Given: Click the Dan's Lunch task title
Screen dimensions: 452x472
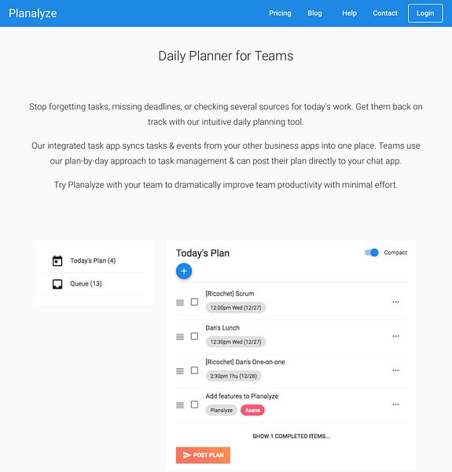Looking at the screenshot, I should point(222,328).
